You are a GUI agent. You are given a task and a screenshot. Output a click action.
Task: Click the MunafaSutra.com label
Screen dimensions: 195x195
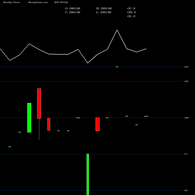pos(38,2)
